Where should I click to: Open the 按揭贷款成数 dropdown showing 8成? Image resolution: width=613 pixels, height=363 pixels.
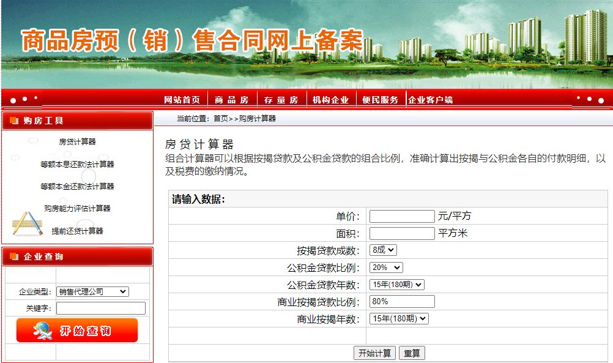383,250
